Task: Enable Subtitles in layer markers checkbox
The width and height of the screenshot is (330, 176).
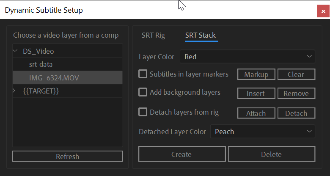Action: coord(143,74)
